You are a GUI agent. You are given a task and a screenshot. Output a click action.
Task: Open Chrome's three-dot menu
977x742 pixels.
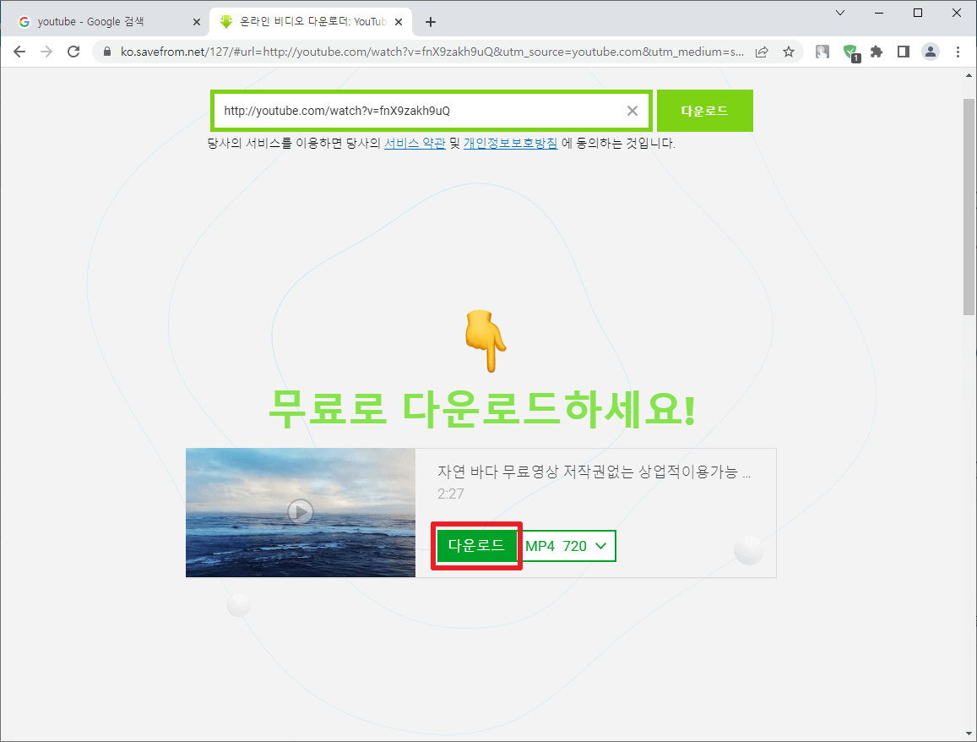pos(958,52)
